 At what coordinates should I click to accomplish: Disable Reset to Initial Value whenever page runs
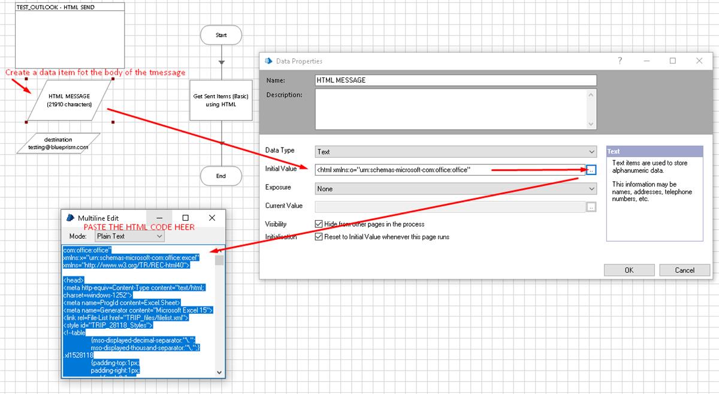point(318,236)
